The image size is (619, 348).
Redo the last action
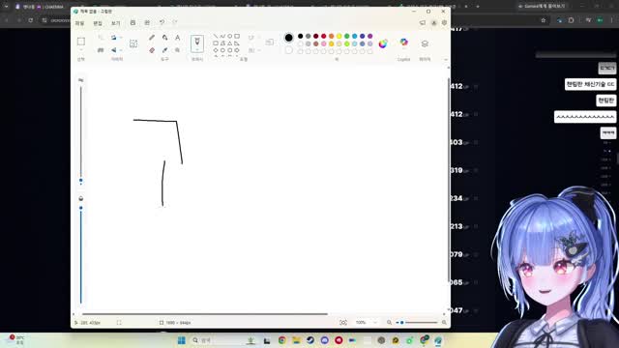(175, 22)
